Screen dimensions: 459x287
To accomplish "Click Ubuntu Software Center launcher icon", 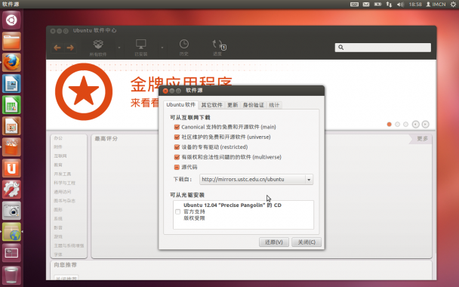I will [11, 147].
